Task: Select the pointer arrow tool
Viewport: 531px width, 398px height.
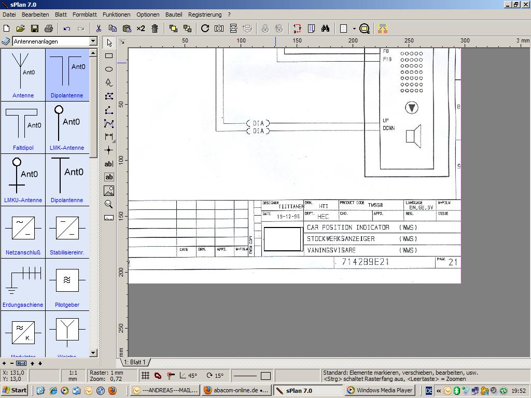Action: coord(109,42)
